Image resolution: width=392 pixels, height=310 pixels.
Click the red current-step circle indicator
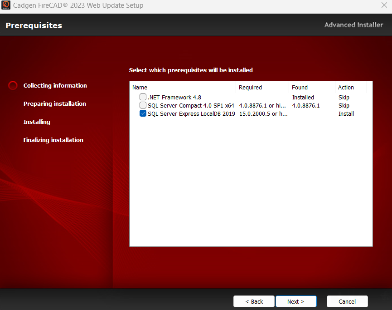pos(13,85)
